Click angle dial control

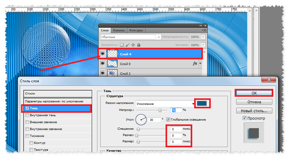click(141, 119)
